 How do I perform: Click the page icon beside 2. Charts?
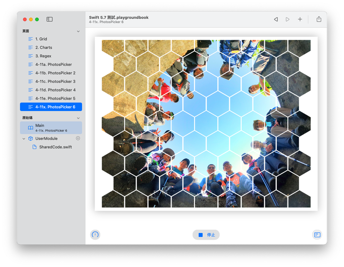click(x=31, y=47)
